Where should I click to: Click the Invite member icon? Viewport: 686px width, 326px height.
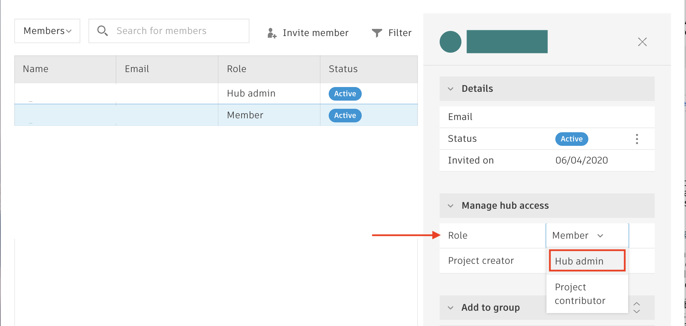pos(271,33)
